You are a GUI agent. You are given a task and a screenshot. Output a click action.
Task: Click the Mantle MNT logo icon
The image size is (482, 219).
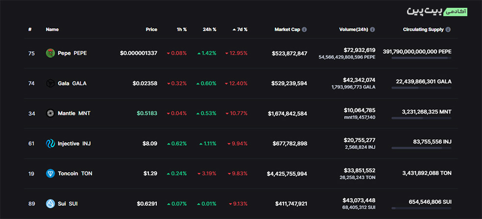pos(50,113)
